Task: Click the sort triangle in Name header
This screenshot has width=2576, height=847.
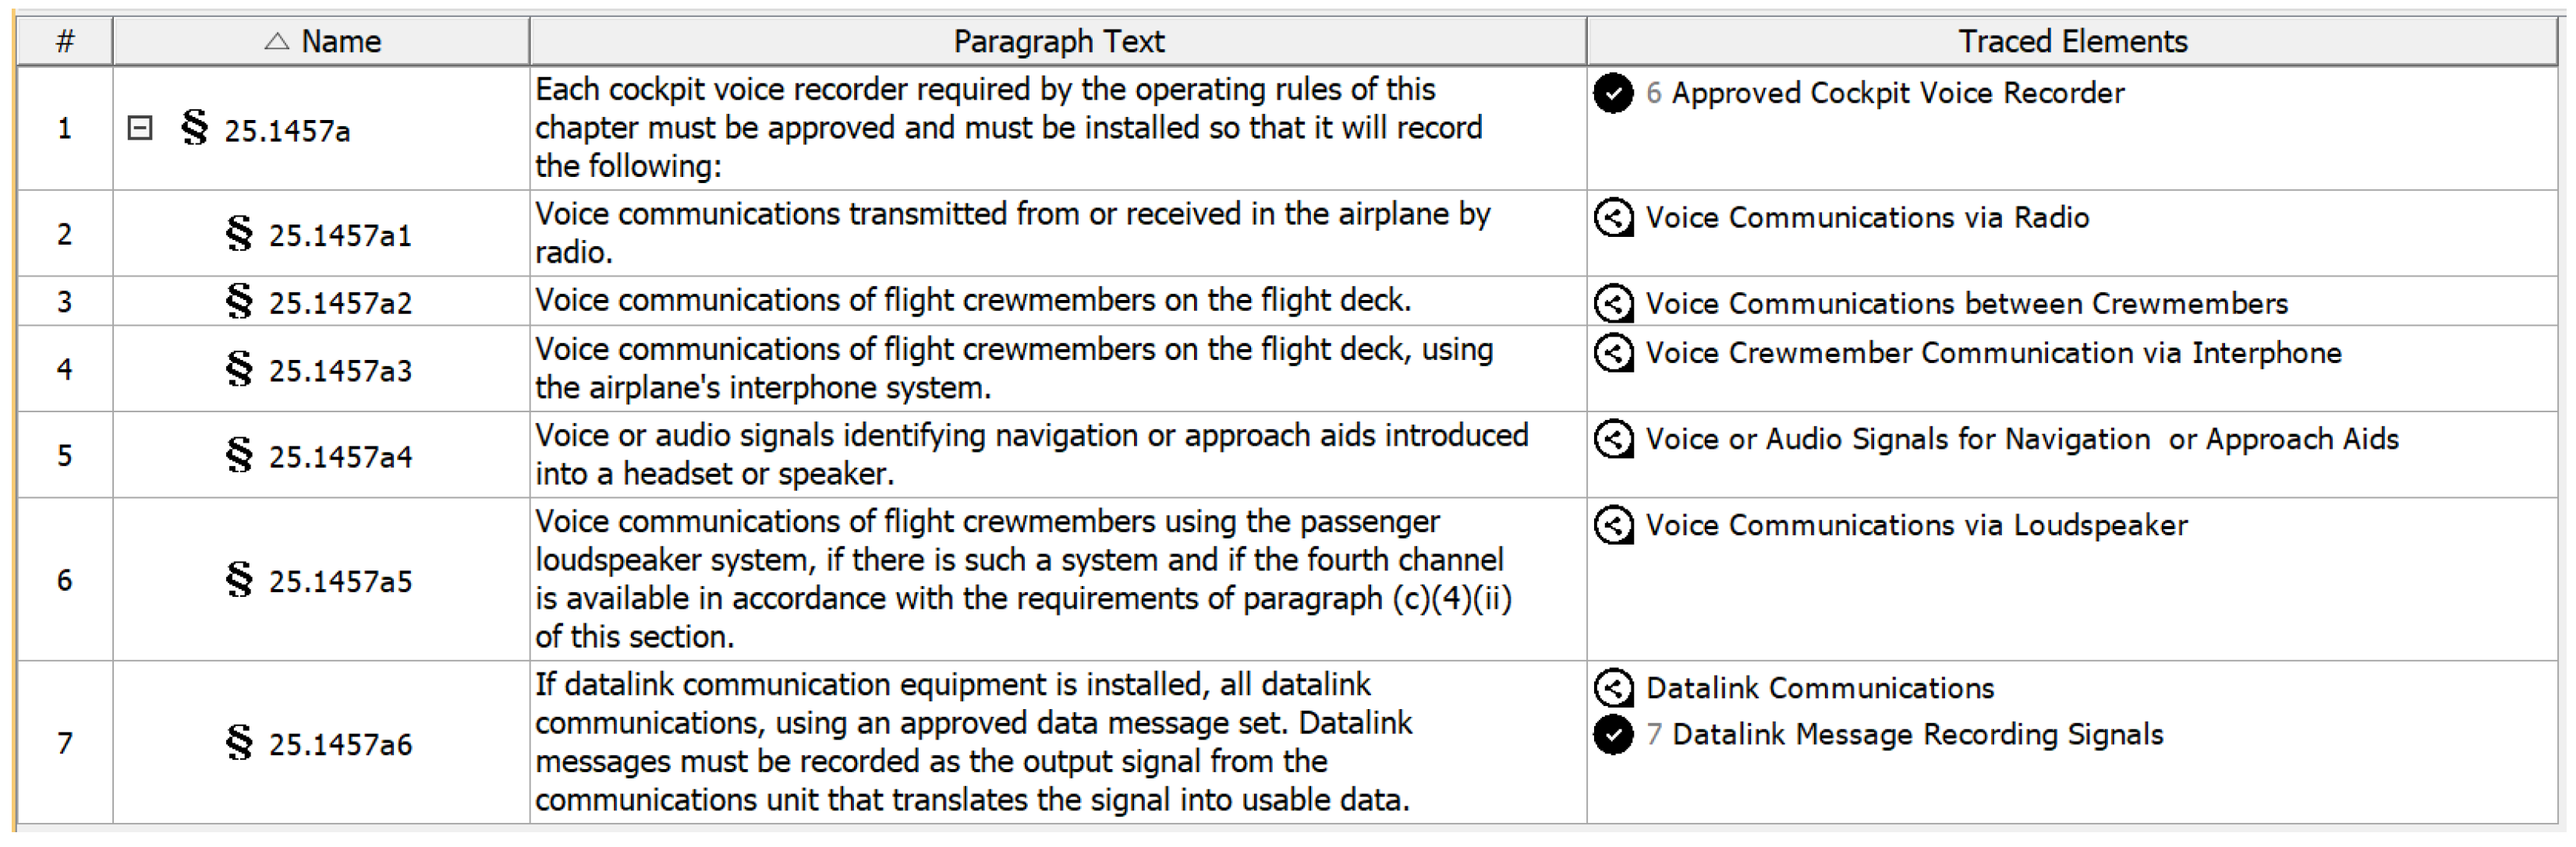Action: [x=277, y=42]
